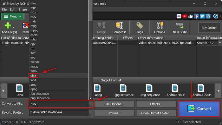Click the Open Output Folder... button
Viewport: 222px width, 125px height.
(156, 113)
